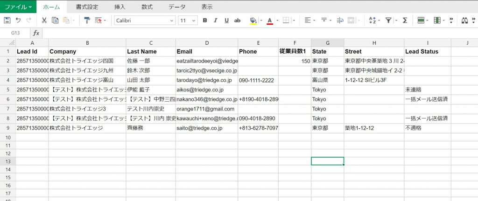Toggle Underline formatting
Viewport: 478px width, 201px height.
(226, 21)
